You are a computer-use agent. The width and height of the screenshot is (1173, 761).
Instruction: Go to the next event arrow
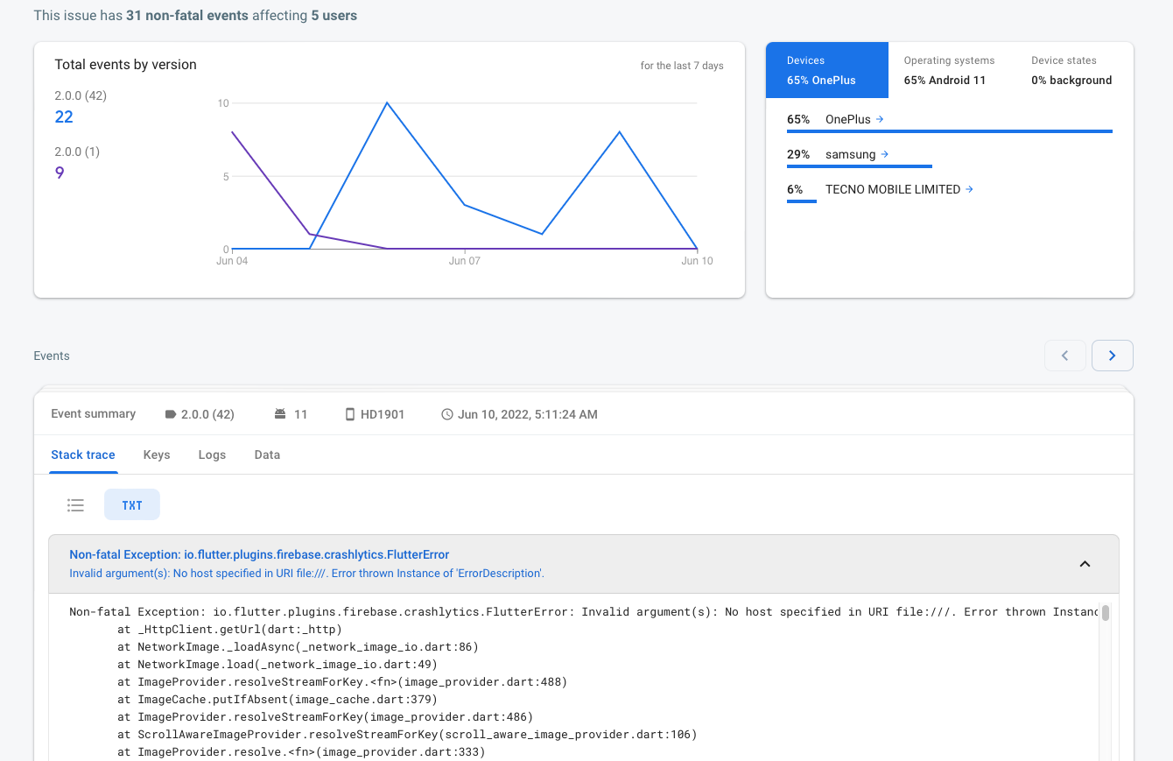1113,356
